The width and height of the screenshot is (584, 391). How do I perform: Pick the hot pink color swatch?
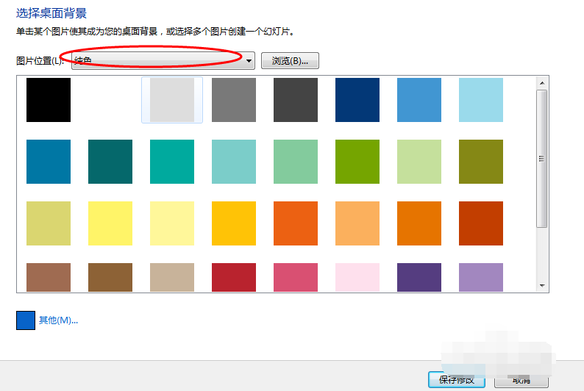296,278
